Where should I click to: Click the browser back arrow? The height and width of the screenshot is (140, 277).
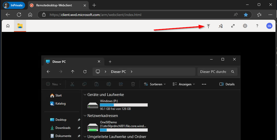[8, 15]
